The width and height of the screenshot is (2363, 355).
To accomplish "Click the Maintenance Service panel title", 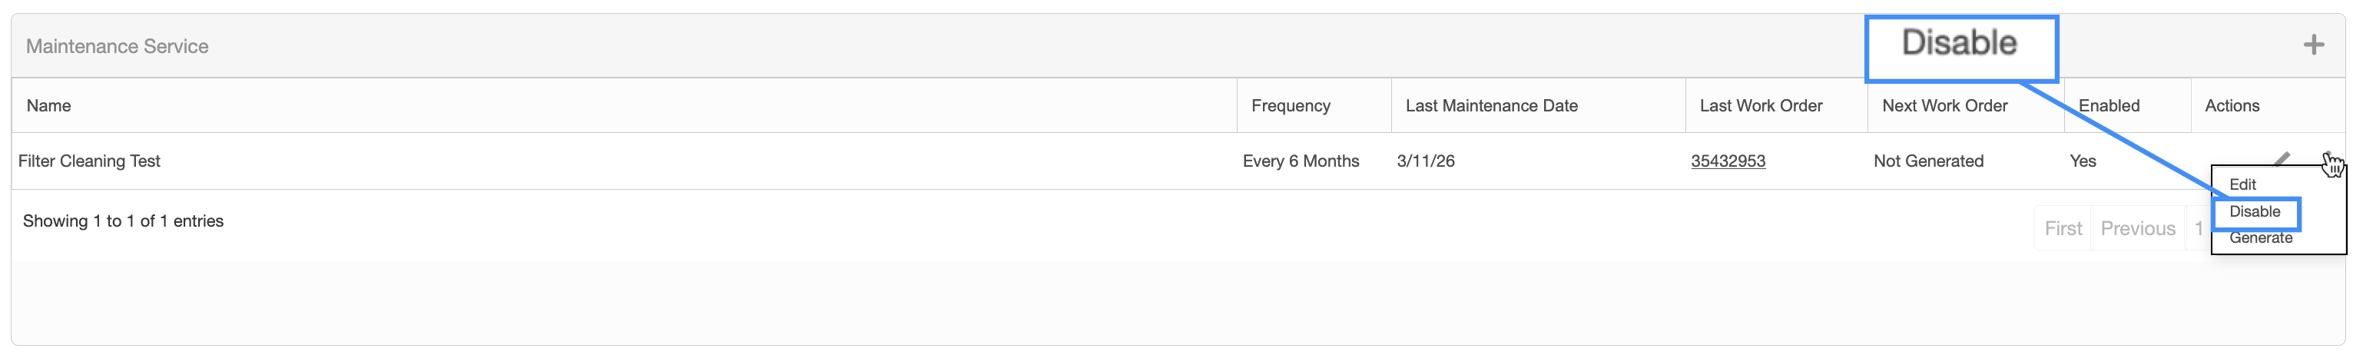I will (117, 46).
